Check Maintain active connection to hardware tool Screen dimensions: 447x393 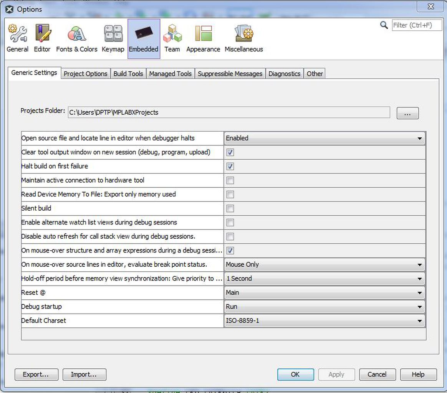230,180
